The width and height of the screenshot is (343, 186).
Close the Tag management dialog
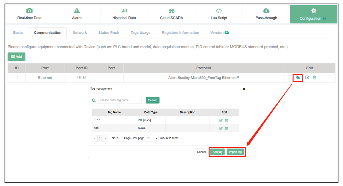[244, 89]
